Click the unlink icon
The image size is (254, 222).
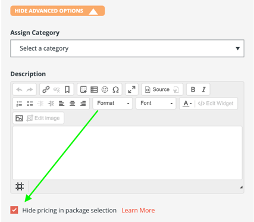[x=57, y=90]
